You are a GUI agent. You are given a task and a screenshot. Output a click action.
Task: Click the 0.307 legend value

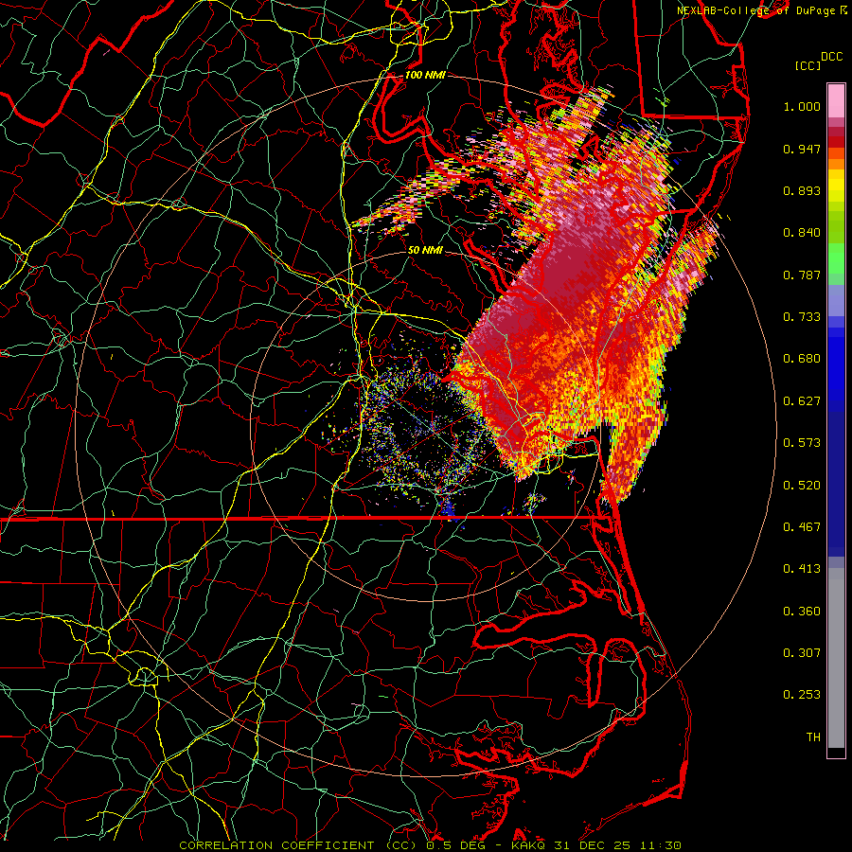point(802,653)
